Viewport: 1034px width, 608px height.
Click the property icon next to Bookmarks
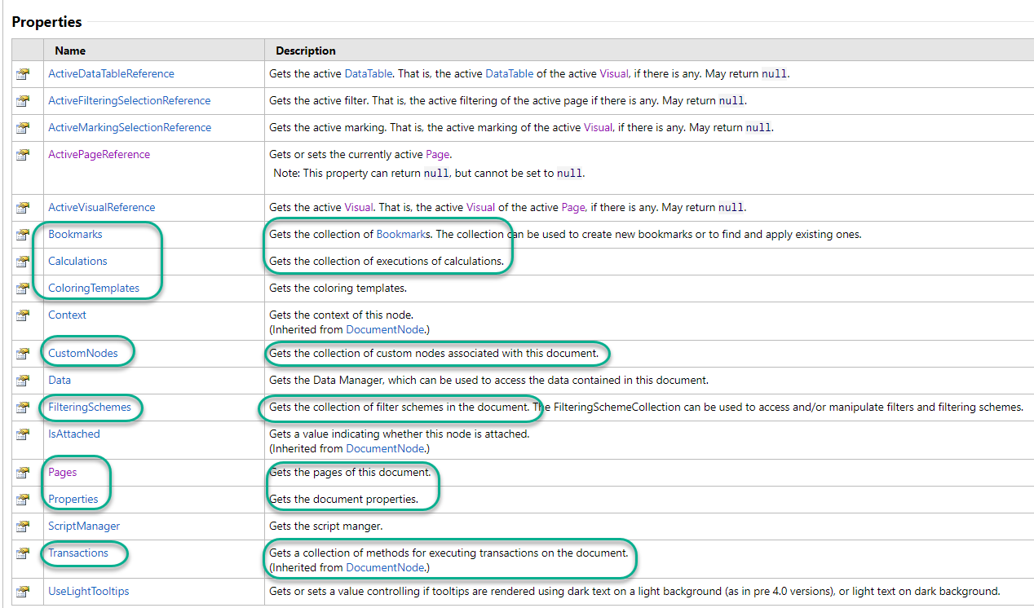pos(23,235)
